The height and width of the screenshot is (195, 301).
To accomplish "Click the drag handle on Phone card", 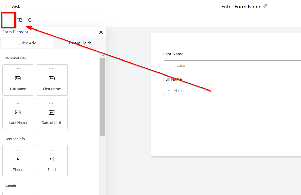I will click(x=18, y=150).
